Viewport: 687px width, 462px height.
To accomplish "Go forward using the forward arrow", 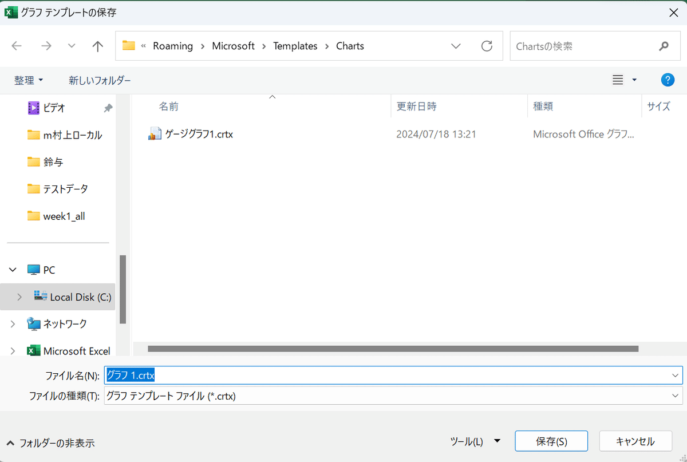I will (46, 46).
